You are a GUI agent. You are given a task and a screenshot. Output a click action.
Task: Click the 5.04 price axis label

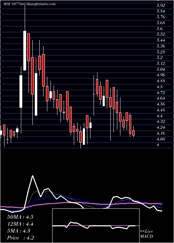[x=161, y=69]
